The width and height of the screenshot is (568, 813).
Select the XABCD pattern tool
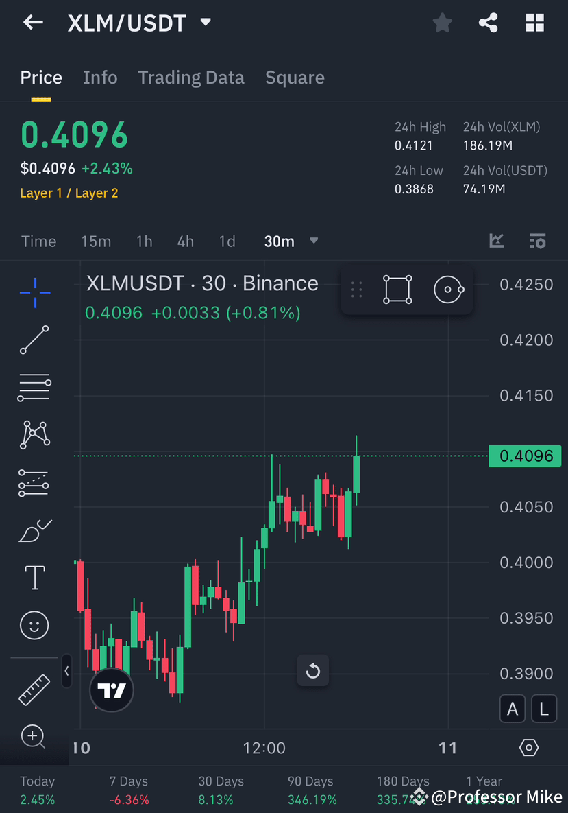click(34, 434)
